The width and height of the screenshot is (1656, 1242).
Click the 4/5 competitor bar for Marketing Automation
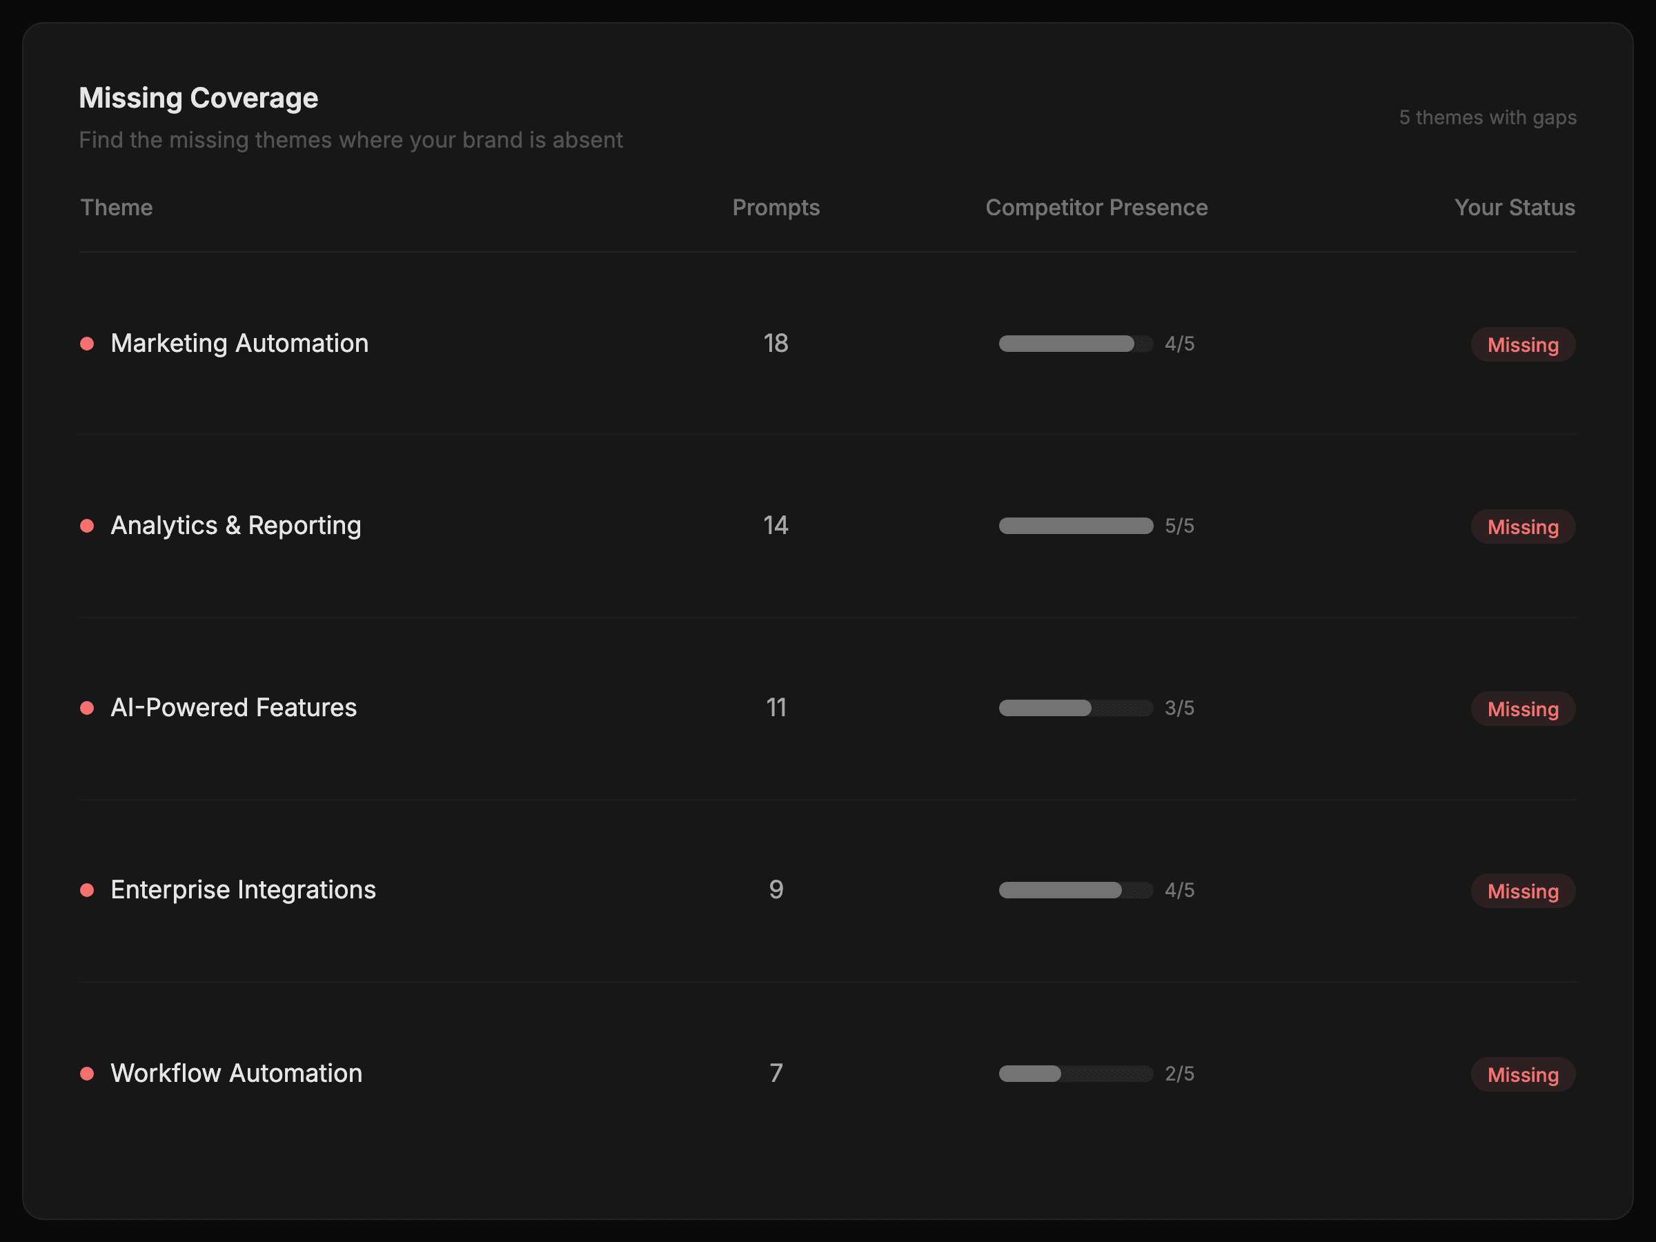1075,344
